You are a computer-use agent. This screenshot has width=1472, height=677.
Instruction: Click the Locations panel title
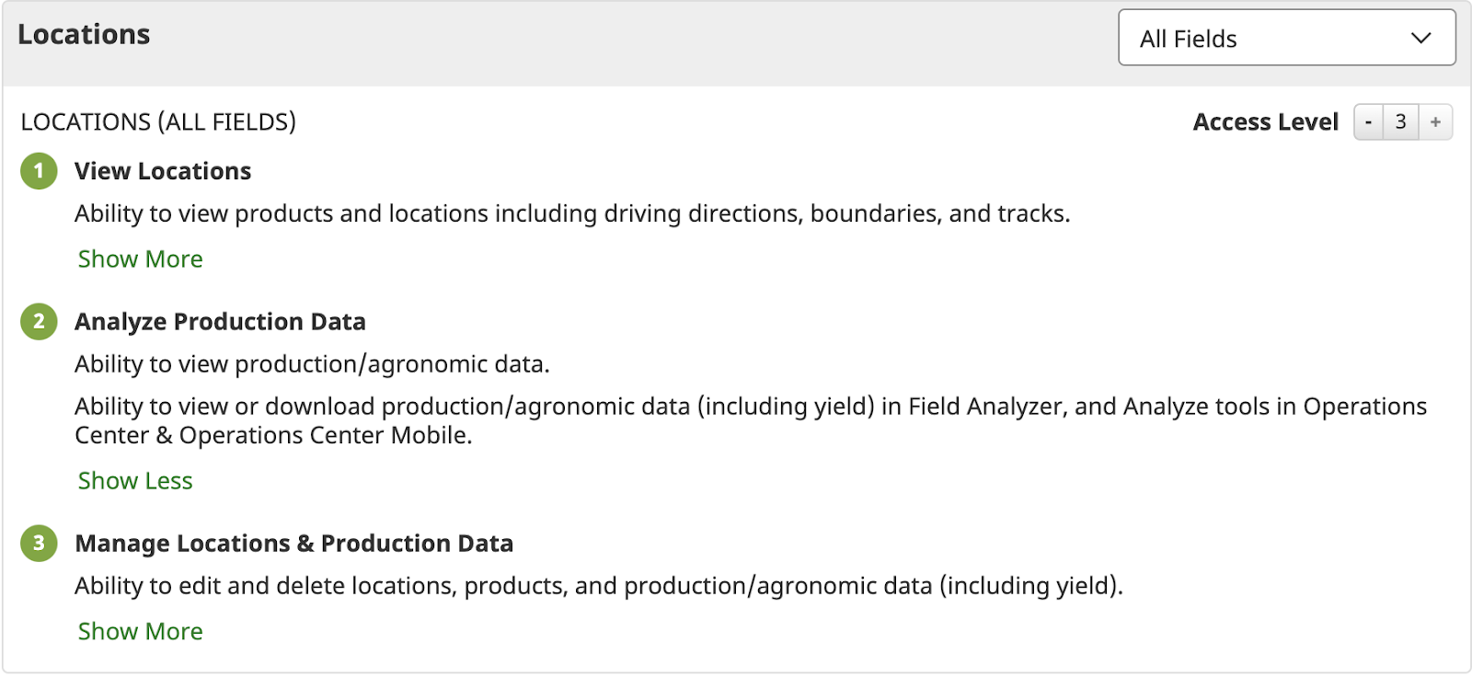pos(84,35)
